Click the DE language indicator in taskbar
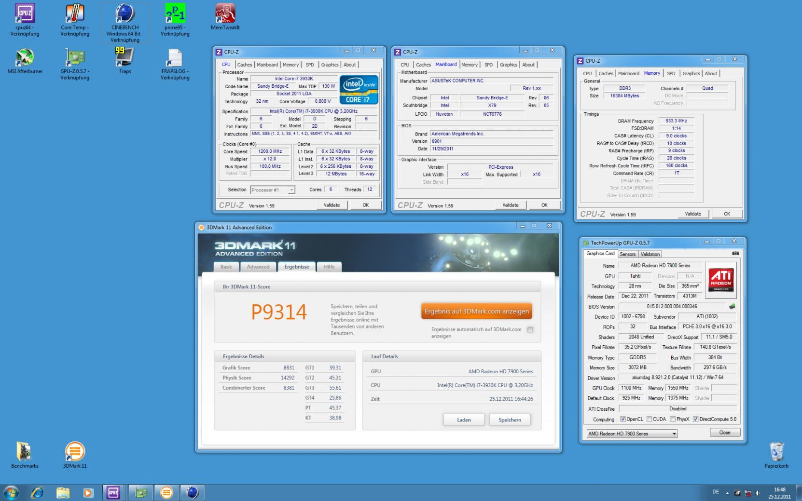Screen dimensions: 802x501 [716, 492]
